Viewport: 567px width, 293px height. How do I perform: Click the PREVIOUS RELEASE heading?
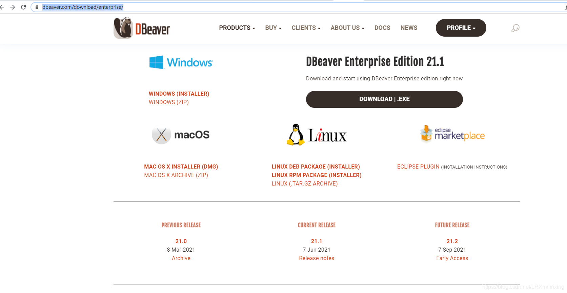[x=181, y=225]
